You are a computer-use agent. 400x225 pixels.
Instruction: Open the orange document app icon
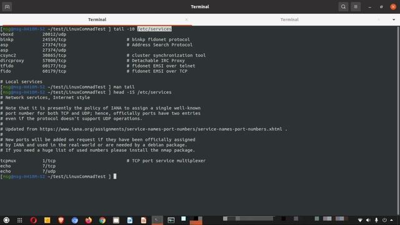(x=144, y=220)
